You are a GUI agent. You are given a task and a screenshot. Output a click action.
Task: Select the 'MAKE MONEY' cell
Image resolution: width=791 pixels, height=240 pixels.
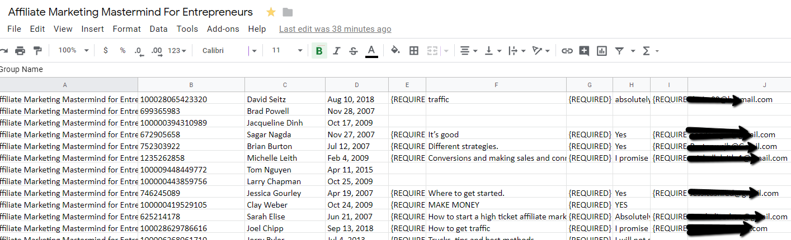[496, 205]
